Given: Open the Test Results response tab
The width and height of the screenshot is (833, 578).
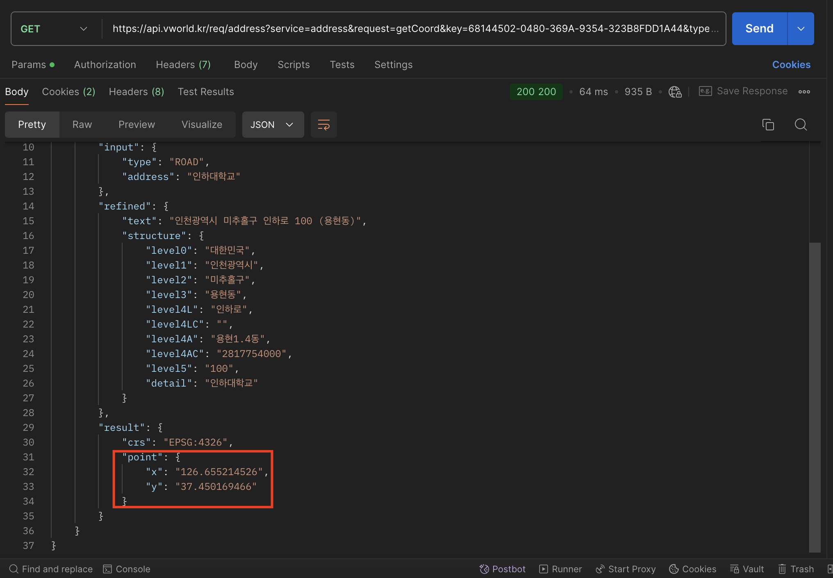Looking at the screenshot, I should click(206, 92).
